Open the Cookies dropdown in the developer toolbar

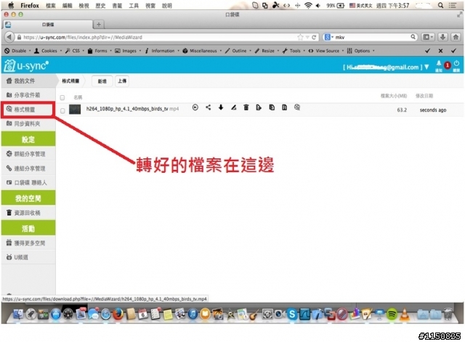[48, 51]
